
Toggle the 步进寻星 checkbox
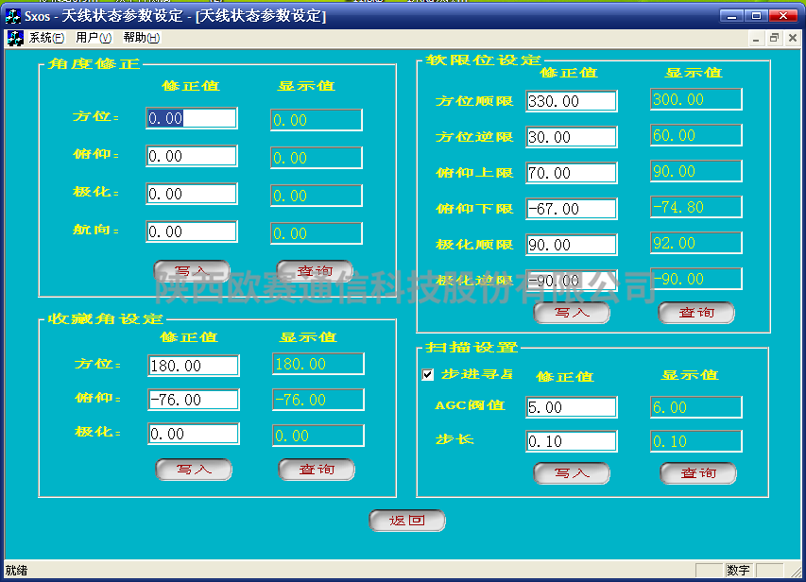[428, 375]
